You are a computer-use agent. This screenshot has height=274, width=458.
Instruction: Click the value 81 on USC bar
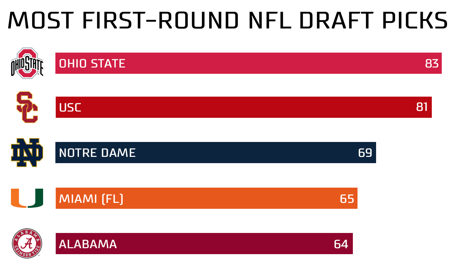tap(422, 107)
